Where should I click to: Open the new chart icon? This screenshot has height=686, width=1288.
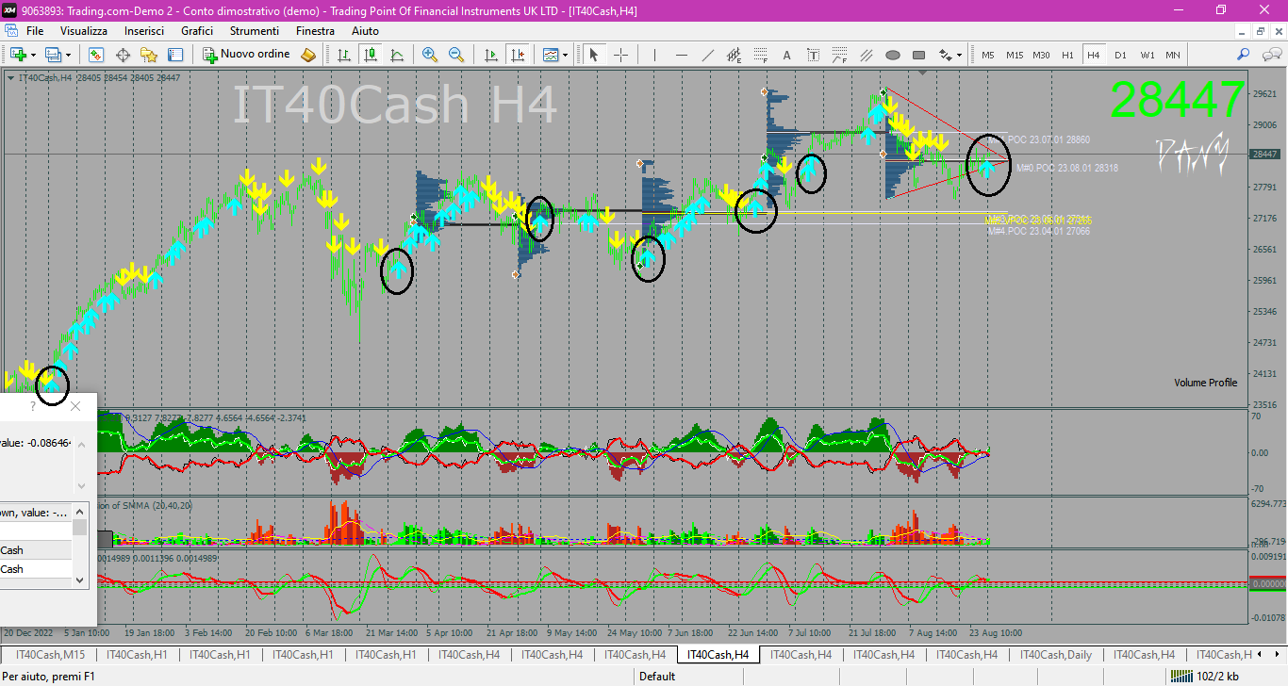(x=18, y=55)
